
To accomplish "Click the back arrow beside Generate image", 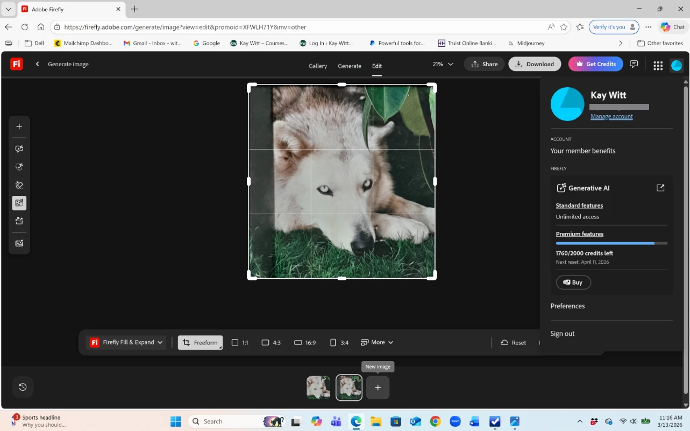I will pyautogui.click(x=38, y=64).
